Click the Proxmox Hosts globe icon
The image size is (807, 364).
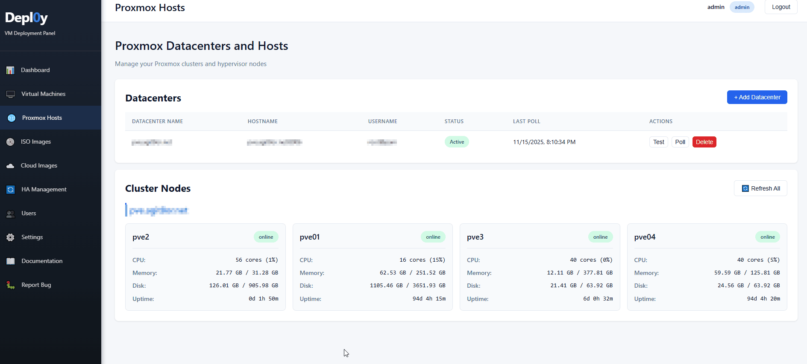(x=12, y=118)
